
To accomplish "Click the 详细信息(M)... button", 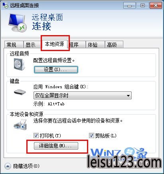I will (56, 146).
